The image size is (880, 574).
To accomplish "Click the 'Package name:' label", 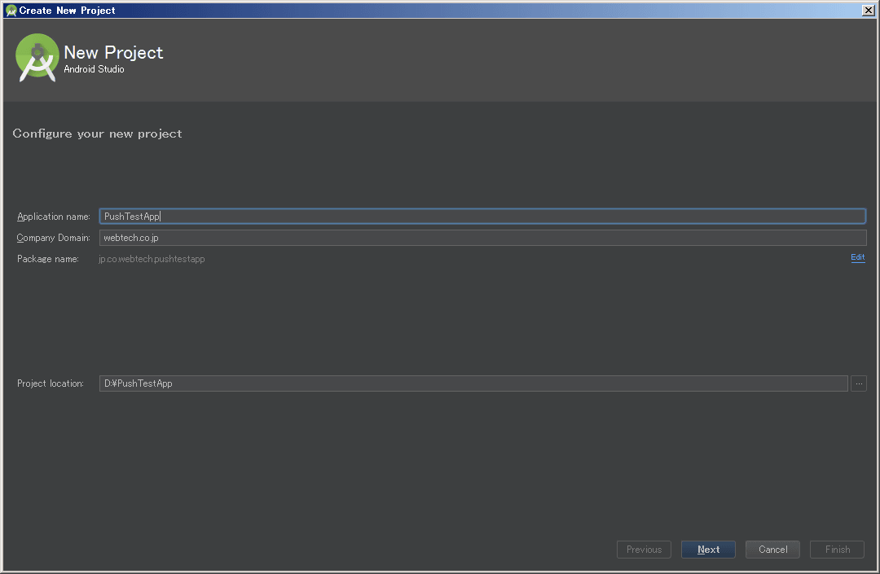I will (x=48, y=259).
